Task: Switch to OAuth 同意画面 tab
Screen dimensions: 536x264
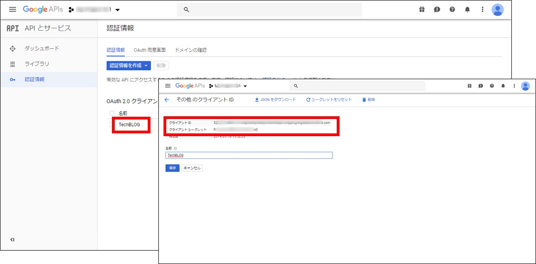Action: tap(150, 50)
